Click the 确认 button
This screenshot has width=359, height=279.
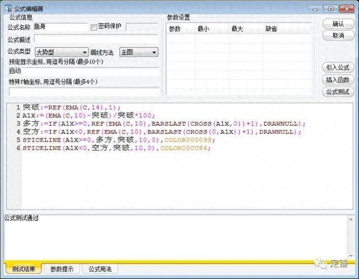click(338, 24)
